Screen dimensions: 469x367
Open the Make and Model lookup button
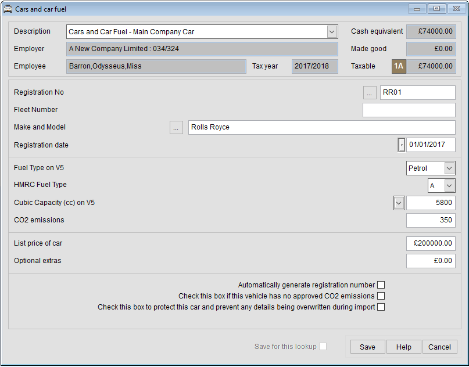pos(176,127)
